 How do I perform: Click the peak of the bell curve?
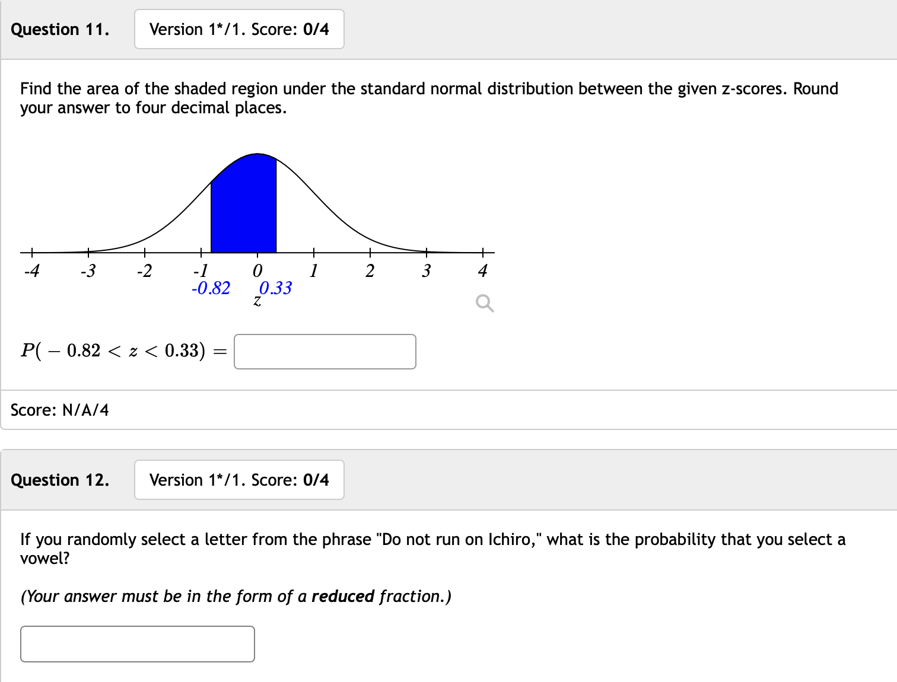tap(257, 154)
